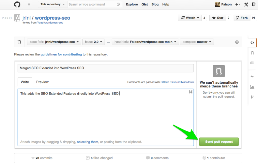Screen dimensions: 258x165
Task: Fork the repository
Action: click(242, 18)
